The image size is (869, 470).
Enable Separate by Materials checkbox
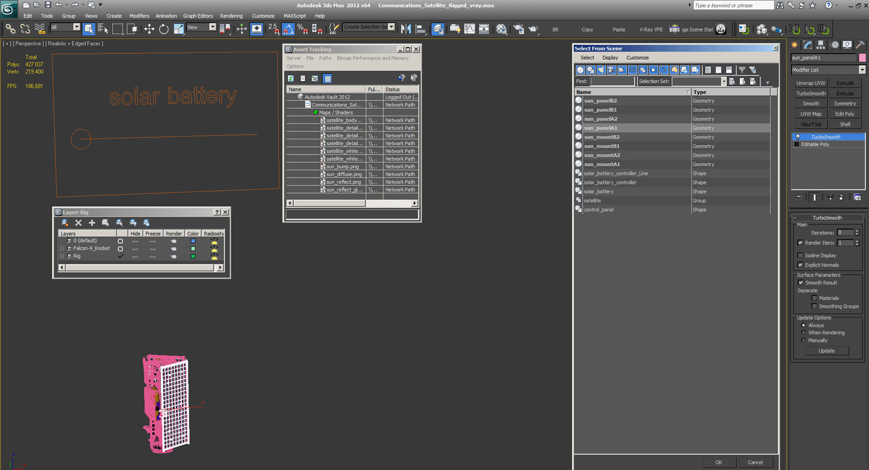[814, 298]
